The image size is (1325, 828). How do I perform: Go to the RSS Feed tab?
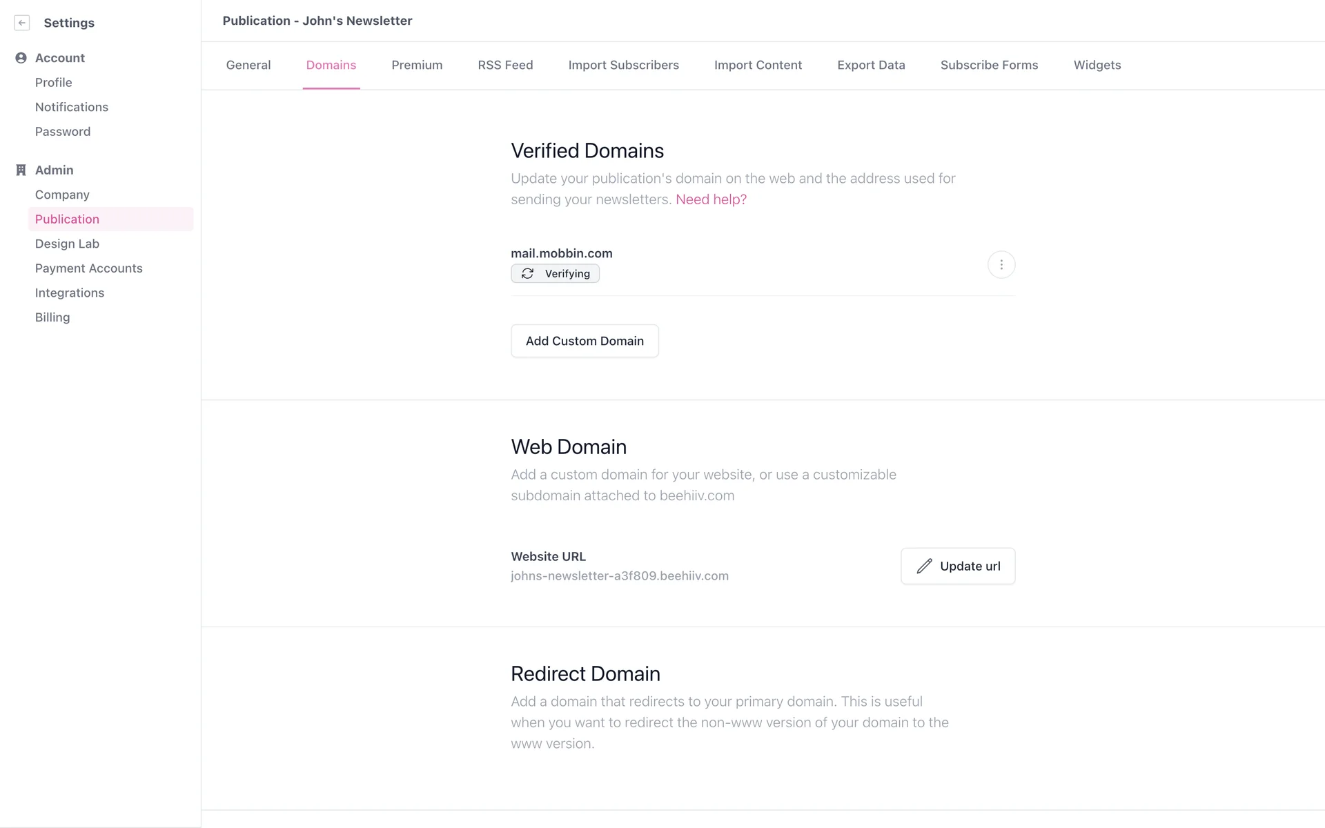click(x=505, y=66)
